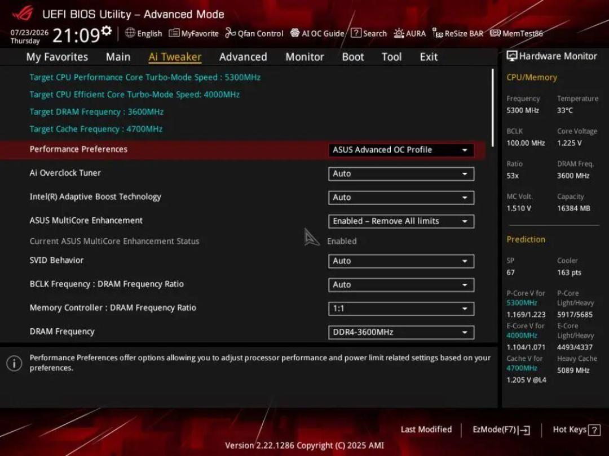
Task: Open BCLK Frequency DRAM Ratio dropdown
Action: 401,285
